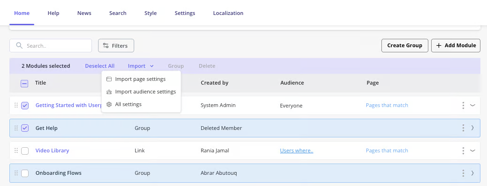The width and height of the screenshot is (487, 186).
Task: Click the 2 Modules selected label
Action: (46, 66)
